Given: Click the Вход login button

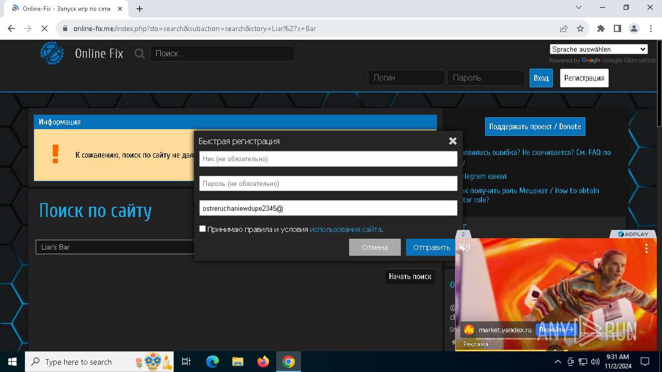Looking at the screenshot, I should click(541, 78).
